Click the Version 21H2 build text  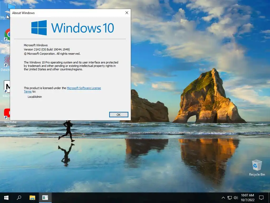pyautogui.click(x=47, y=49)
